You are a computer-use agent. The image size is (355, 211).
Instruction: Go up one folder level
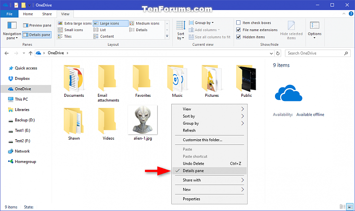pyautogui.click(x=30, y=53)
